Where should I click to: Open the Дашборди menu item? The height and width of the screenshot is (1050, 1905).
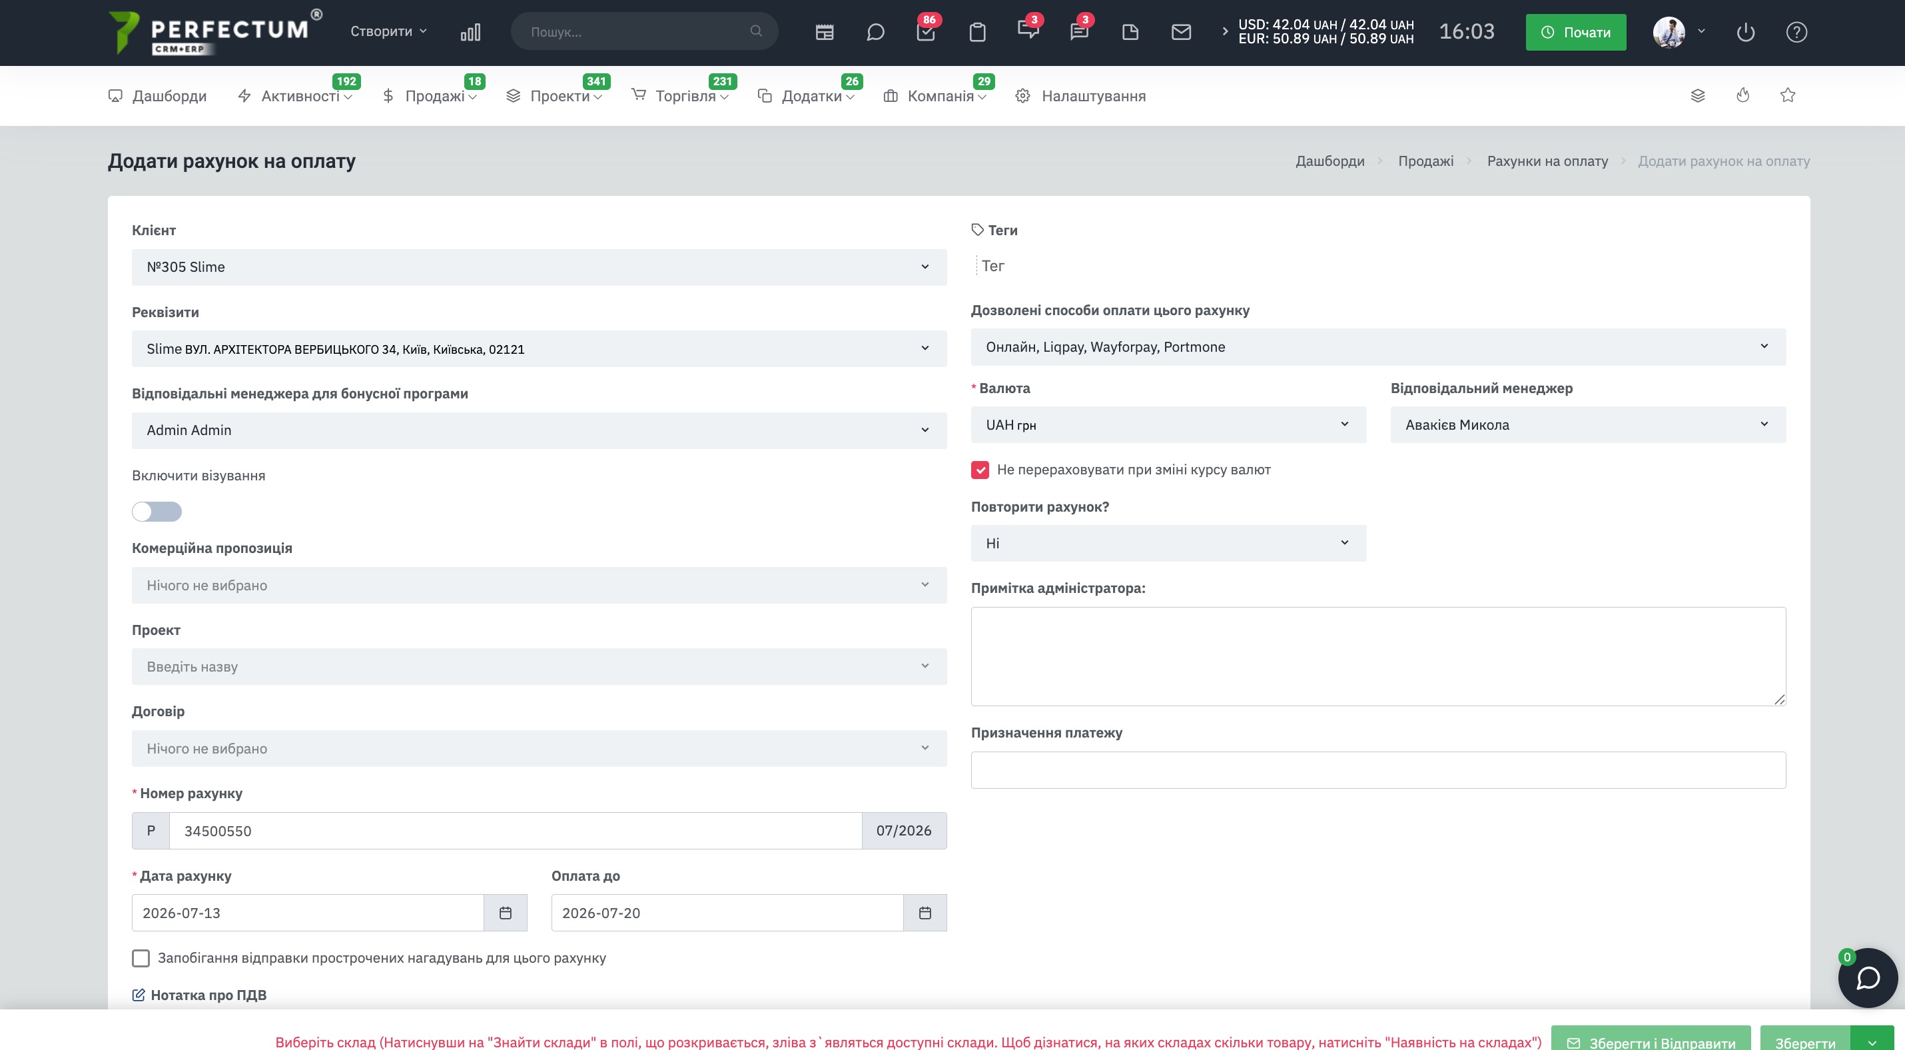point(157,96)
